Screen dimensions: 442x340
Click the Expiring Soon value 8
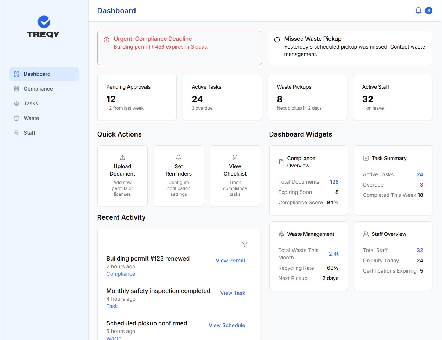click(x=337, y=192)
